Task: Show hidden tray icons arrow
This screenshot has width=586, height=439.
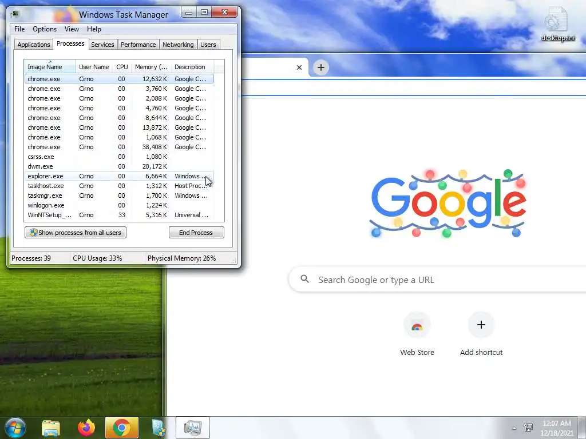Action: tap(514, 428)
